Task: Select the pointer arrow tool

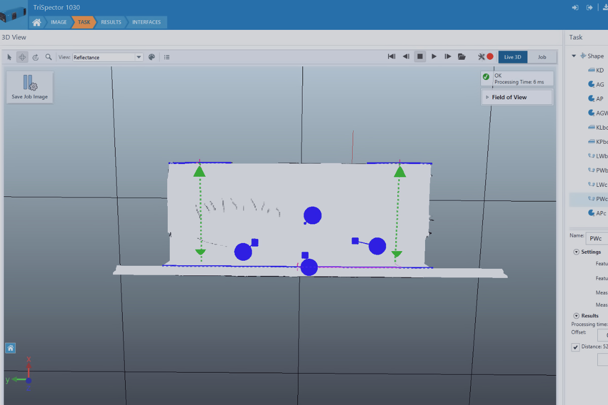Action: tap(9, 57)
